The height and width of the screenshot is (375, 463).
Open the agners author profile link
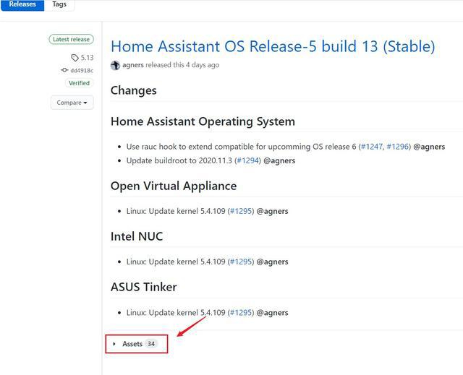point(133,65)
